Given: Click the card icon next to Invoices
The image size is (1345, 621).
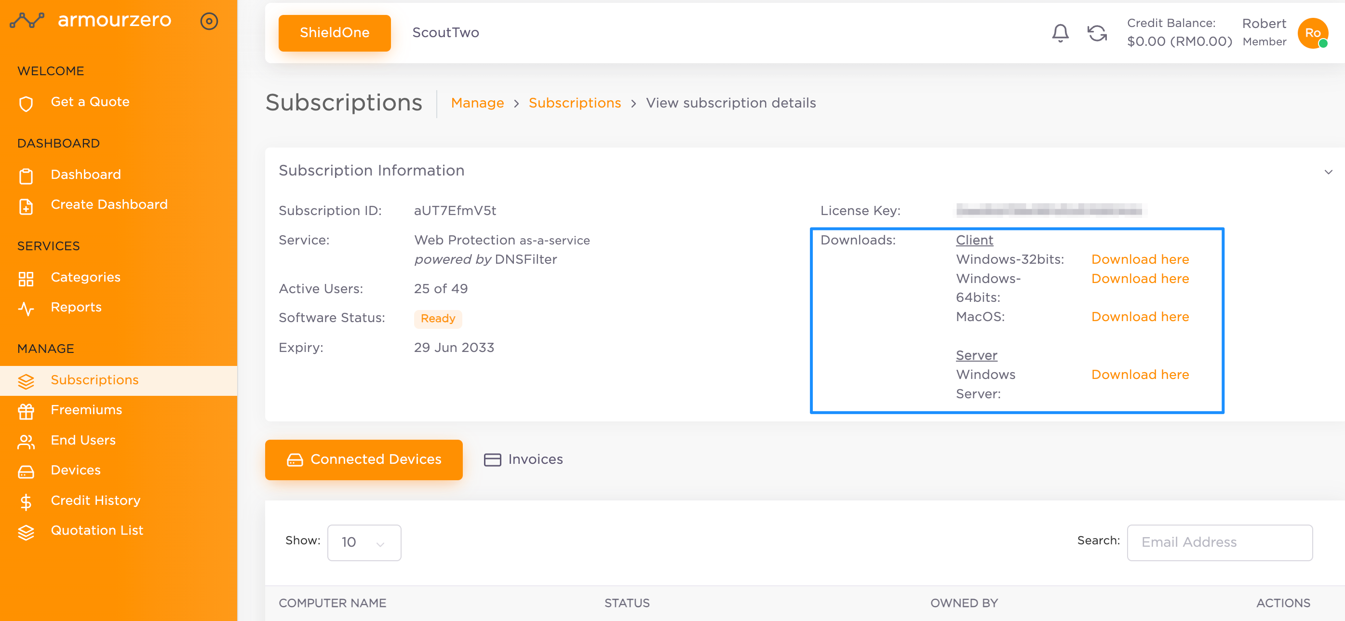Looking at the screenshot, I should coord(492,459).
